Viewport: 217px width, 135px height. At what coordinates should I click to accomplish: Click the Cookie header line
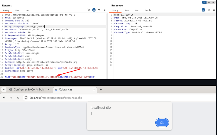[x=51, y=68]
